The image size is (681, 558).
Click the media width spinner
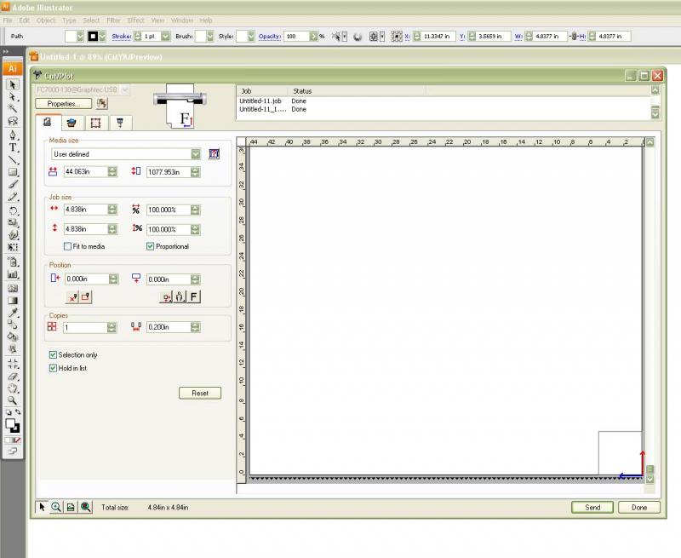click(x=112, y=171)
